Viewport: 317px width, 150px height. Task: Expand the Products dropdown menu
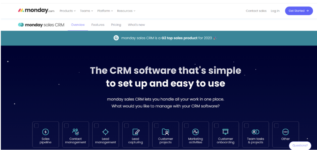[x=67, y=11]
